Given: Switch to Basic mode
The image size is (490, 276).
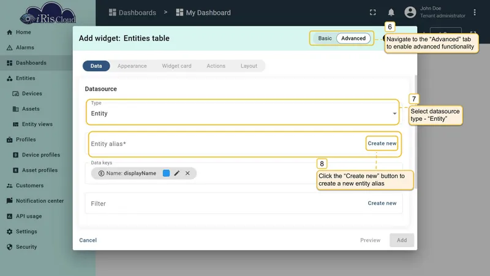Looking at the screenshot, I should coord(325,38).
